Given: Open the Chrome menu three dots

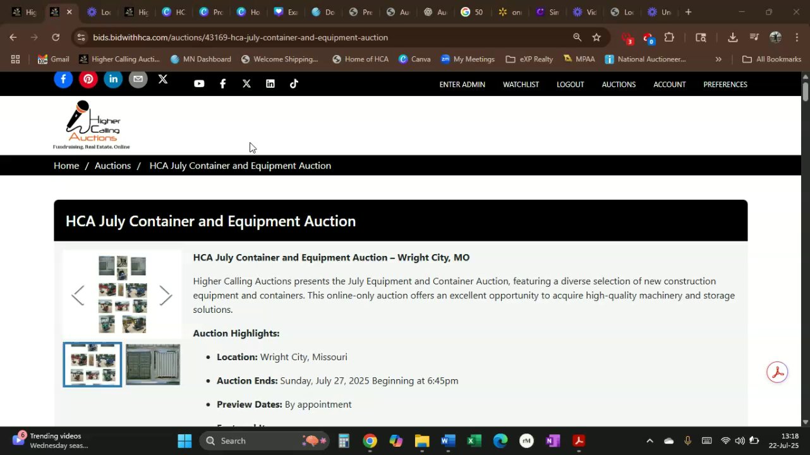Looking at the screenshot, I should pos(797,37).
